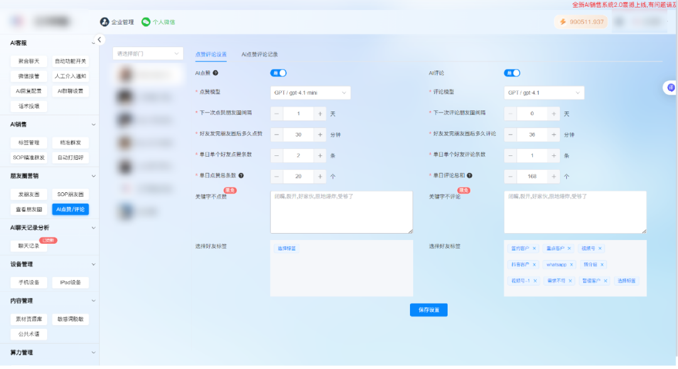The height and width of the screenshot is (369, 678).
Task: Click the 单日点赞总条数 value field showing 20
Action: click(298, 176)
